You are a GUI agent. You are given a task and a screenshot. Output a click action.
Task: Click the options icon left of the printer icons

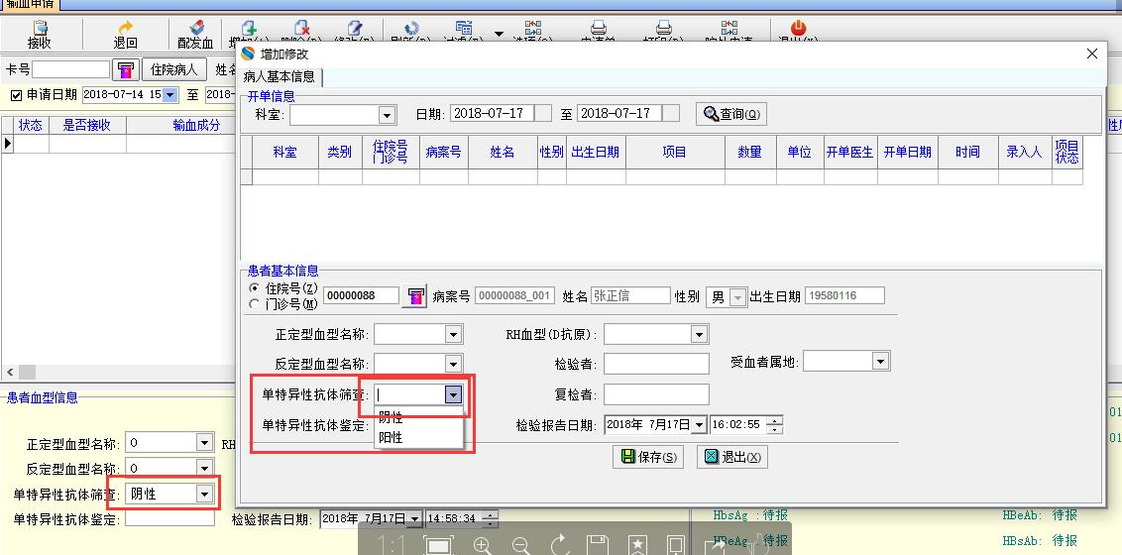[x=533, y=29]
